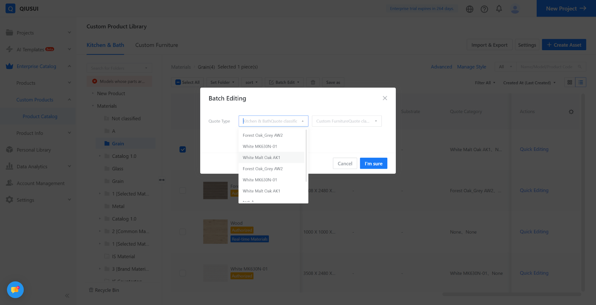Screen dimensions: 596x305
Task: Click the Wood material thumbnail
Action: 215,231
